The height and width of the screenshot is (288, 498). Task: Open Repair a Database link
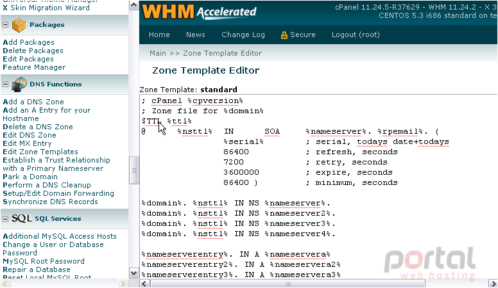[x=37, y=269]
